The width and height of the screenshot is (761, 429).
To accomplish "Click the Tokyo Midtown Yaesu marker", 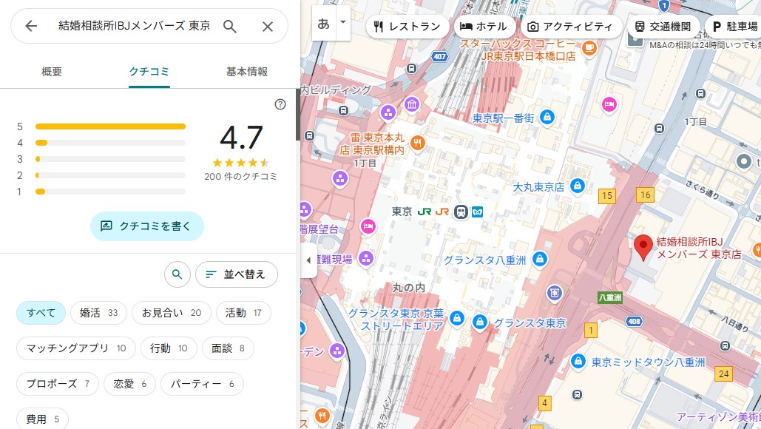I will [578, 362].
